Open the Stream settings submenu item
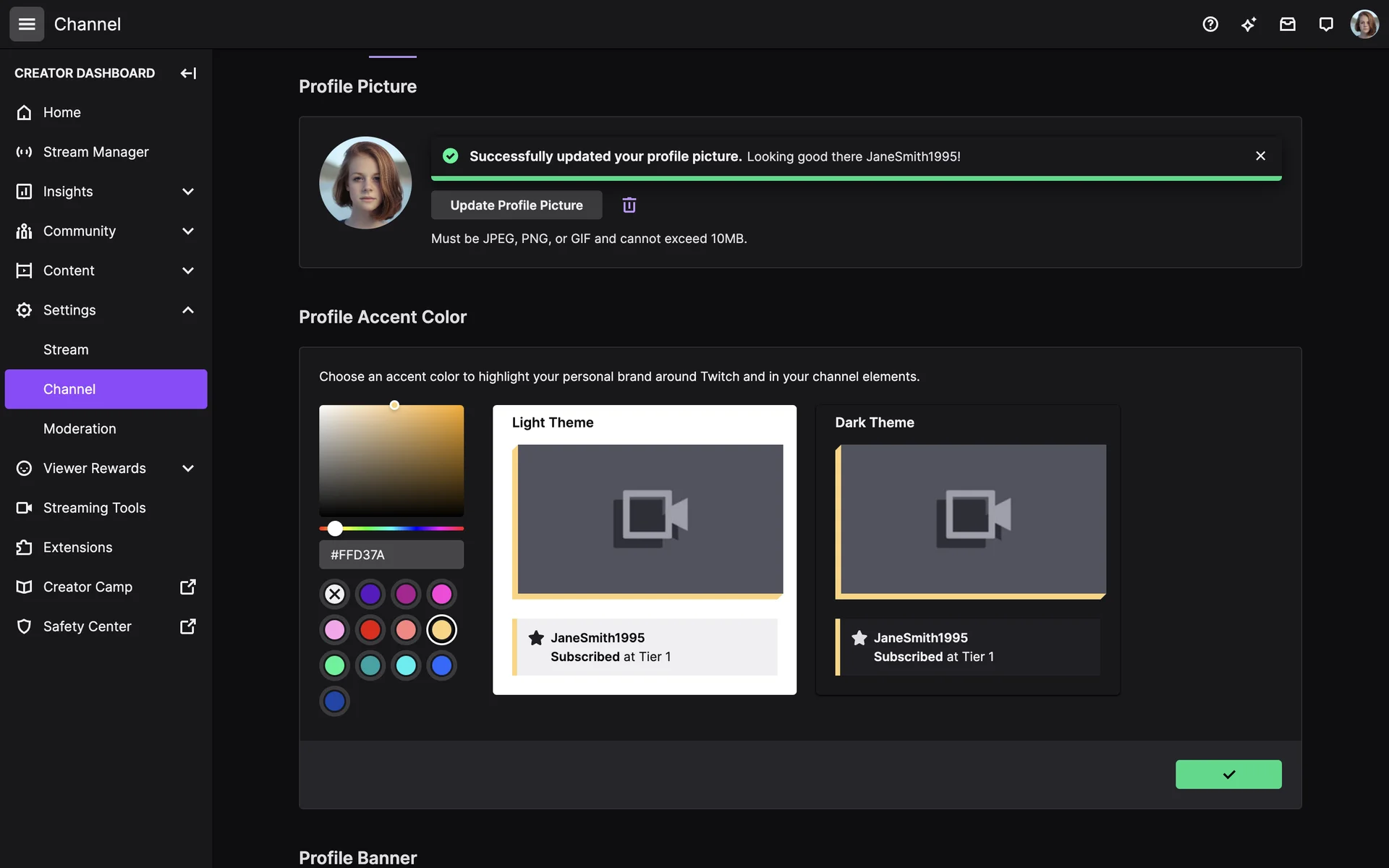The width and height of the screenshot is (1389, 868). click(66, 350)
